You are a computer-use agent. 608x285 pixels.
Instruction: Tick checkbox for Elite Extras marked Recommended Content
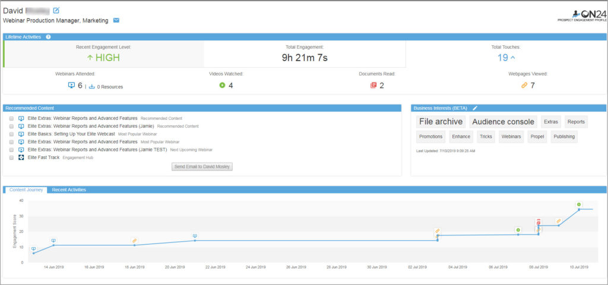tap(11, 118)
